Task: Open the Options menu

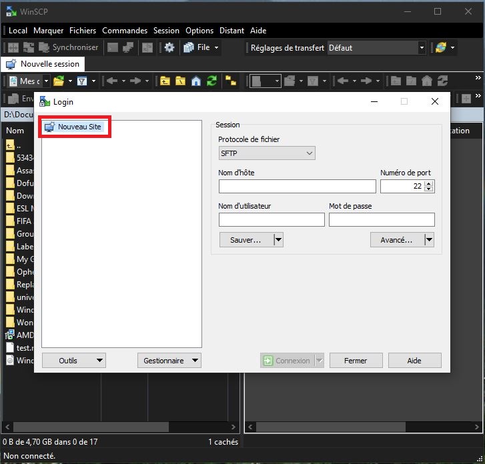Action: [199, 31]
